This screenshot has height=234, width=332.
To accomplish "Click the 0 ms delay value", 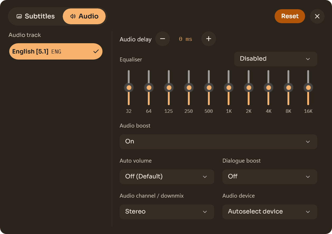I will pos(185,39).
